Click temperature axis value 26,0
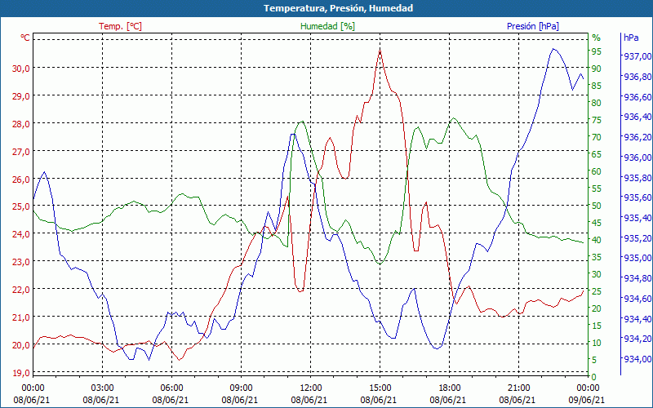This screenshot has width=653, height=408. click(x=21, y=180)
